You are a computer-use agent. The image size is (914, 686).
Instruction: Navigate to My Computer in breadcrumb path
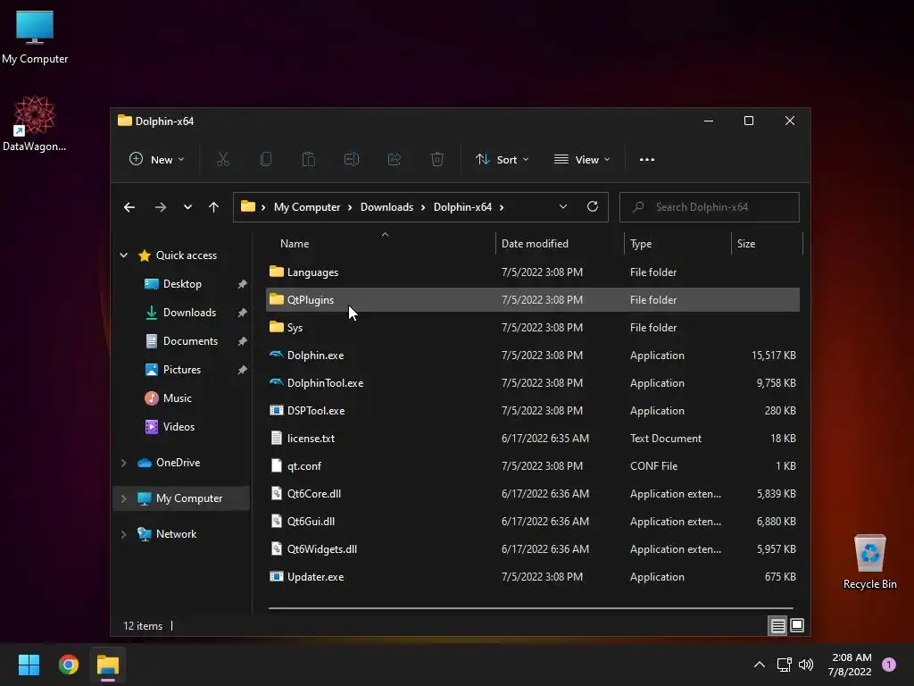tap(307, 207)
